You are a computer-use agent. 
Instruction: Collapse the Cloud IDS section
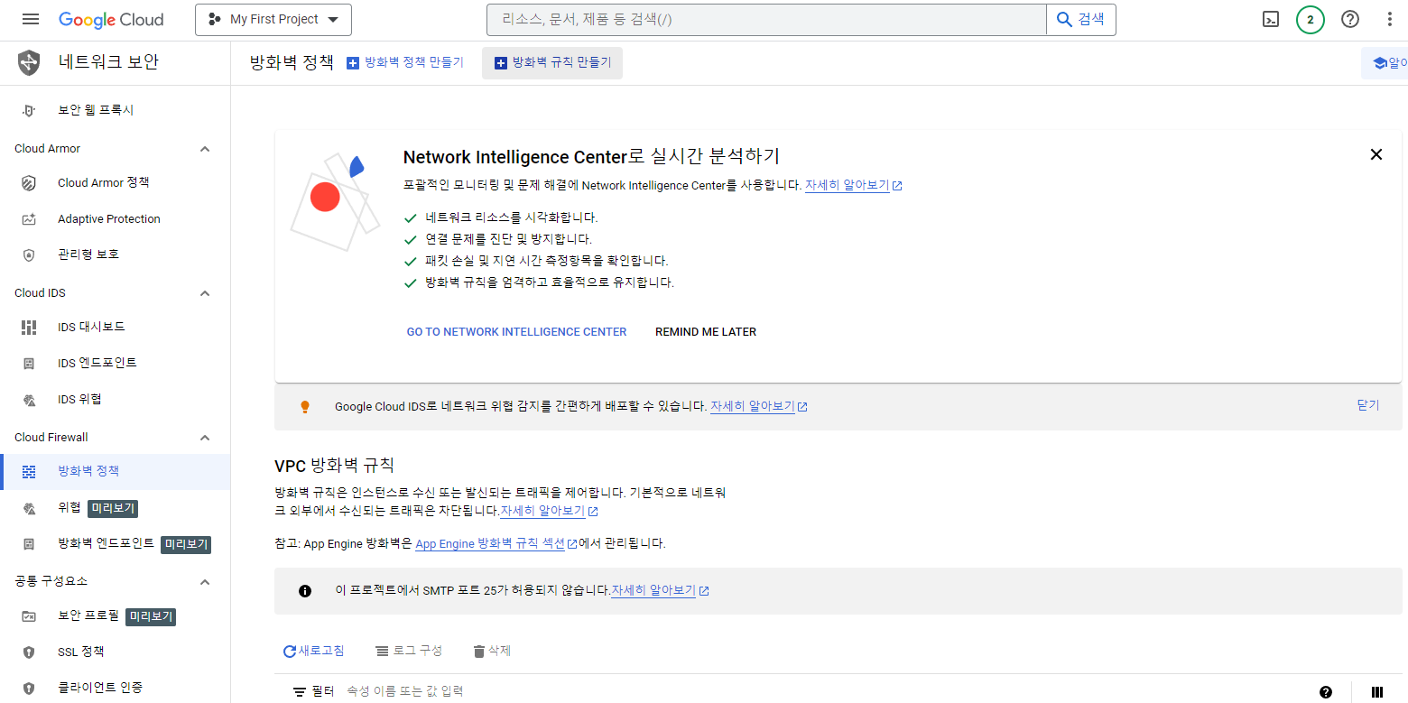pos(205,293)
